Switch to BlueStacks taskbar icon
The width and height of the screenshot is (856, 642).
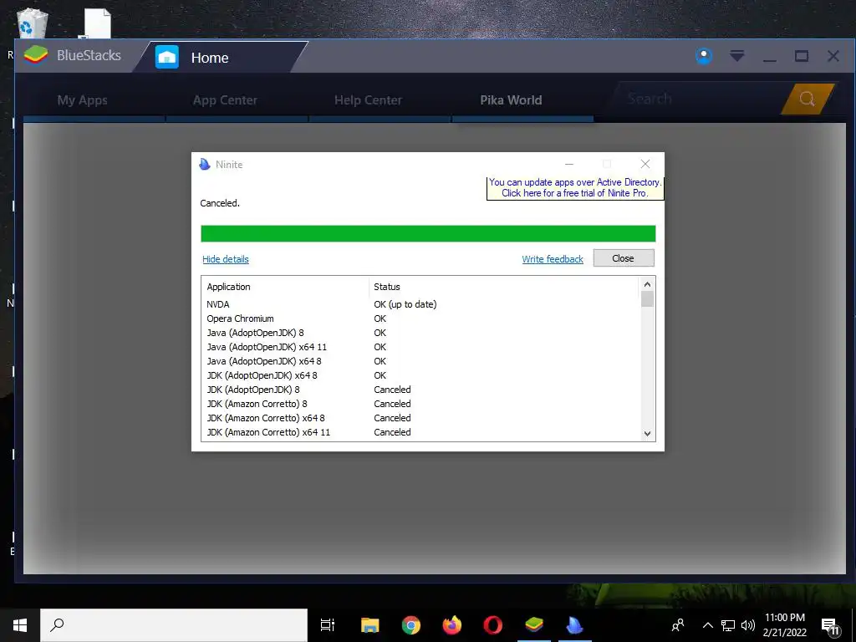534,625
